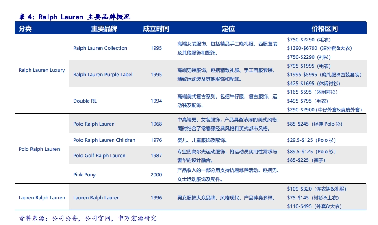Click the '$89.5-$125（Polo 衫）' price entry
This screenshot has height=225, width=378.
(311, 152)
